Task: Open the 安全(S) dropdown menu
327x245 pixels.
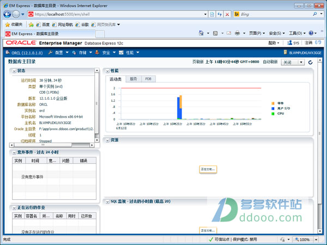Action: [277, 33]
